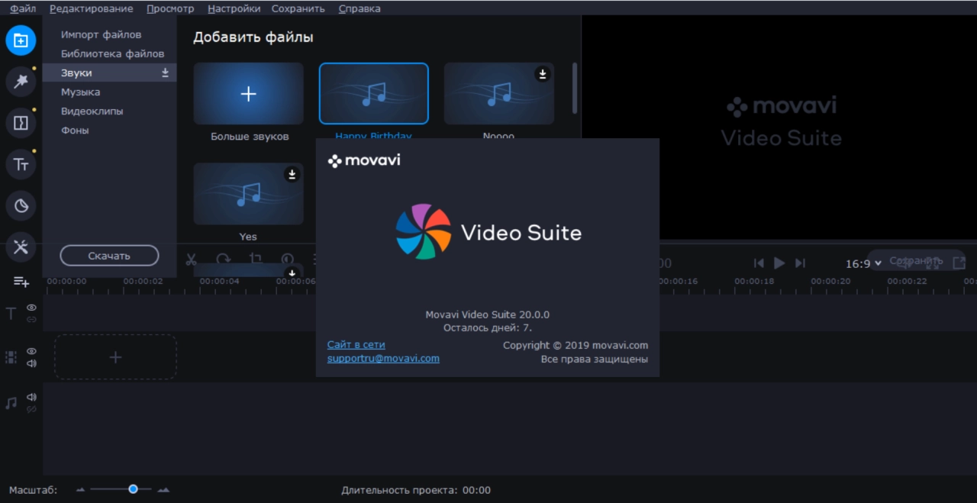Open the Titles (Тт) sidebar tab
977x503 pixels.
(21, 164)
